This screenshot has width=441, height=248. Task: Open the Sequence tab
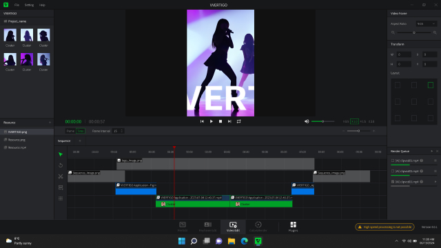point(64,141)
